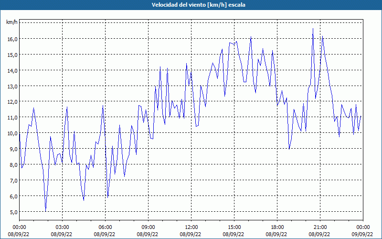Click the '15,0' y-axis label

(x=12, y=54)
